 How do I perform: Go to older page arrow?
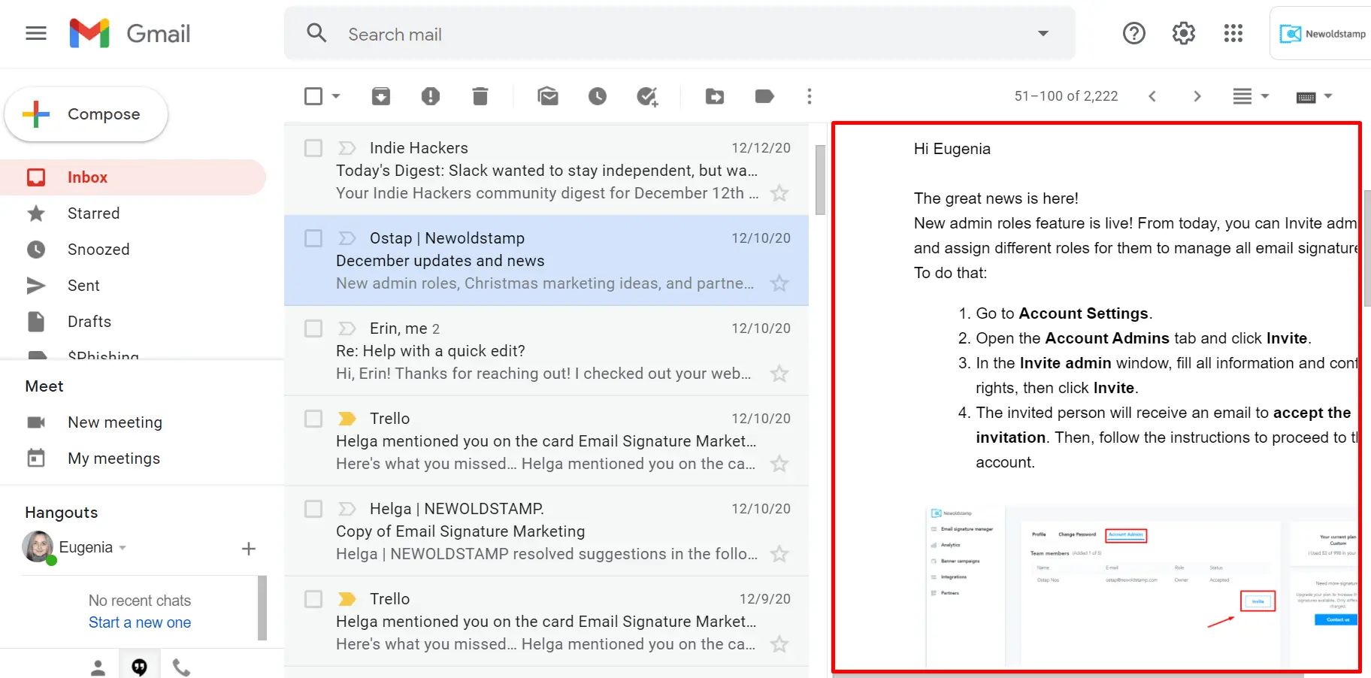tap(1197, 96)
